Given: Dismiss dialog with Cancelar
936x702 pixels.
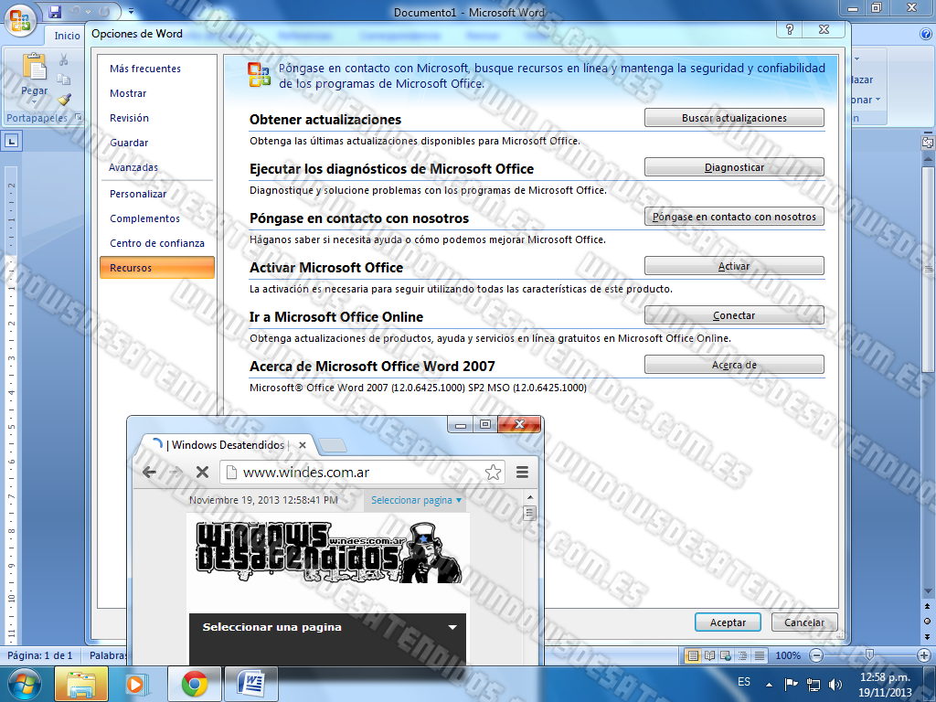Looking at the screenshot, I should (x=804, y=622).
